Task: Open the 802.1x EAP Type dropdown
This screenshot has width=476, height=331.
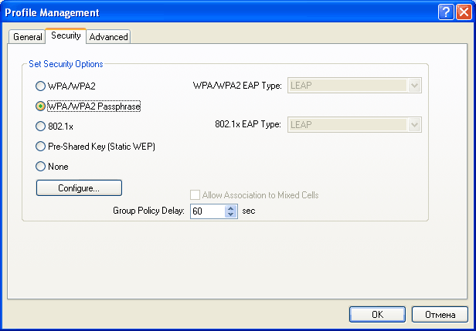Action: click(354, 124)
